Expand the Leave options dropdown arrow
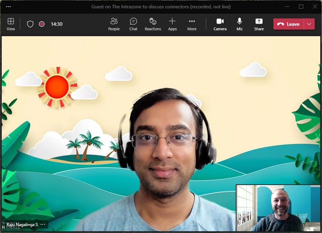Viewport: 322px width, 233px height. 309,24
